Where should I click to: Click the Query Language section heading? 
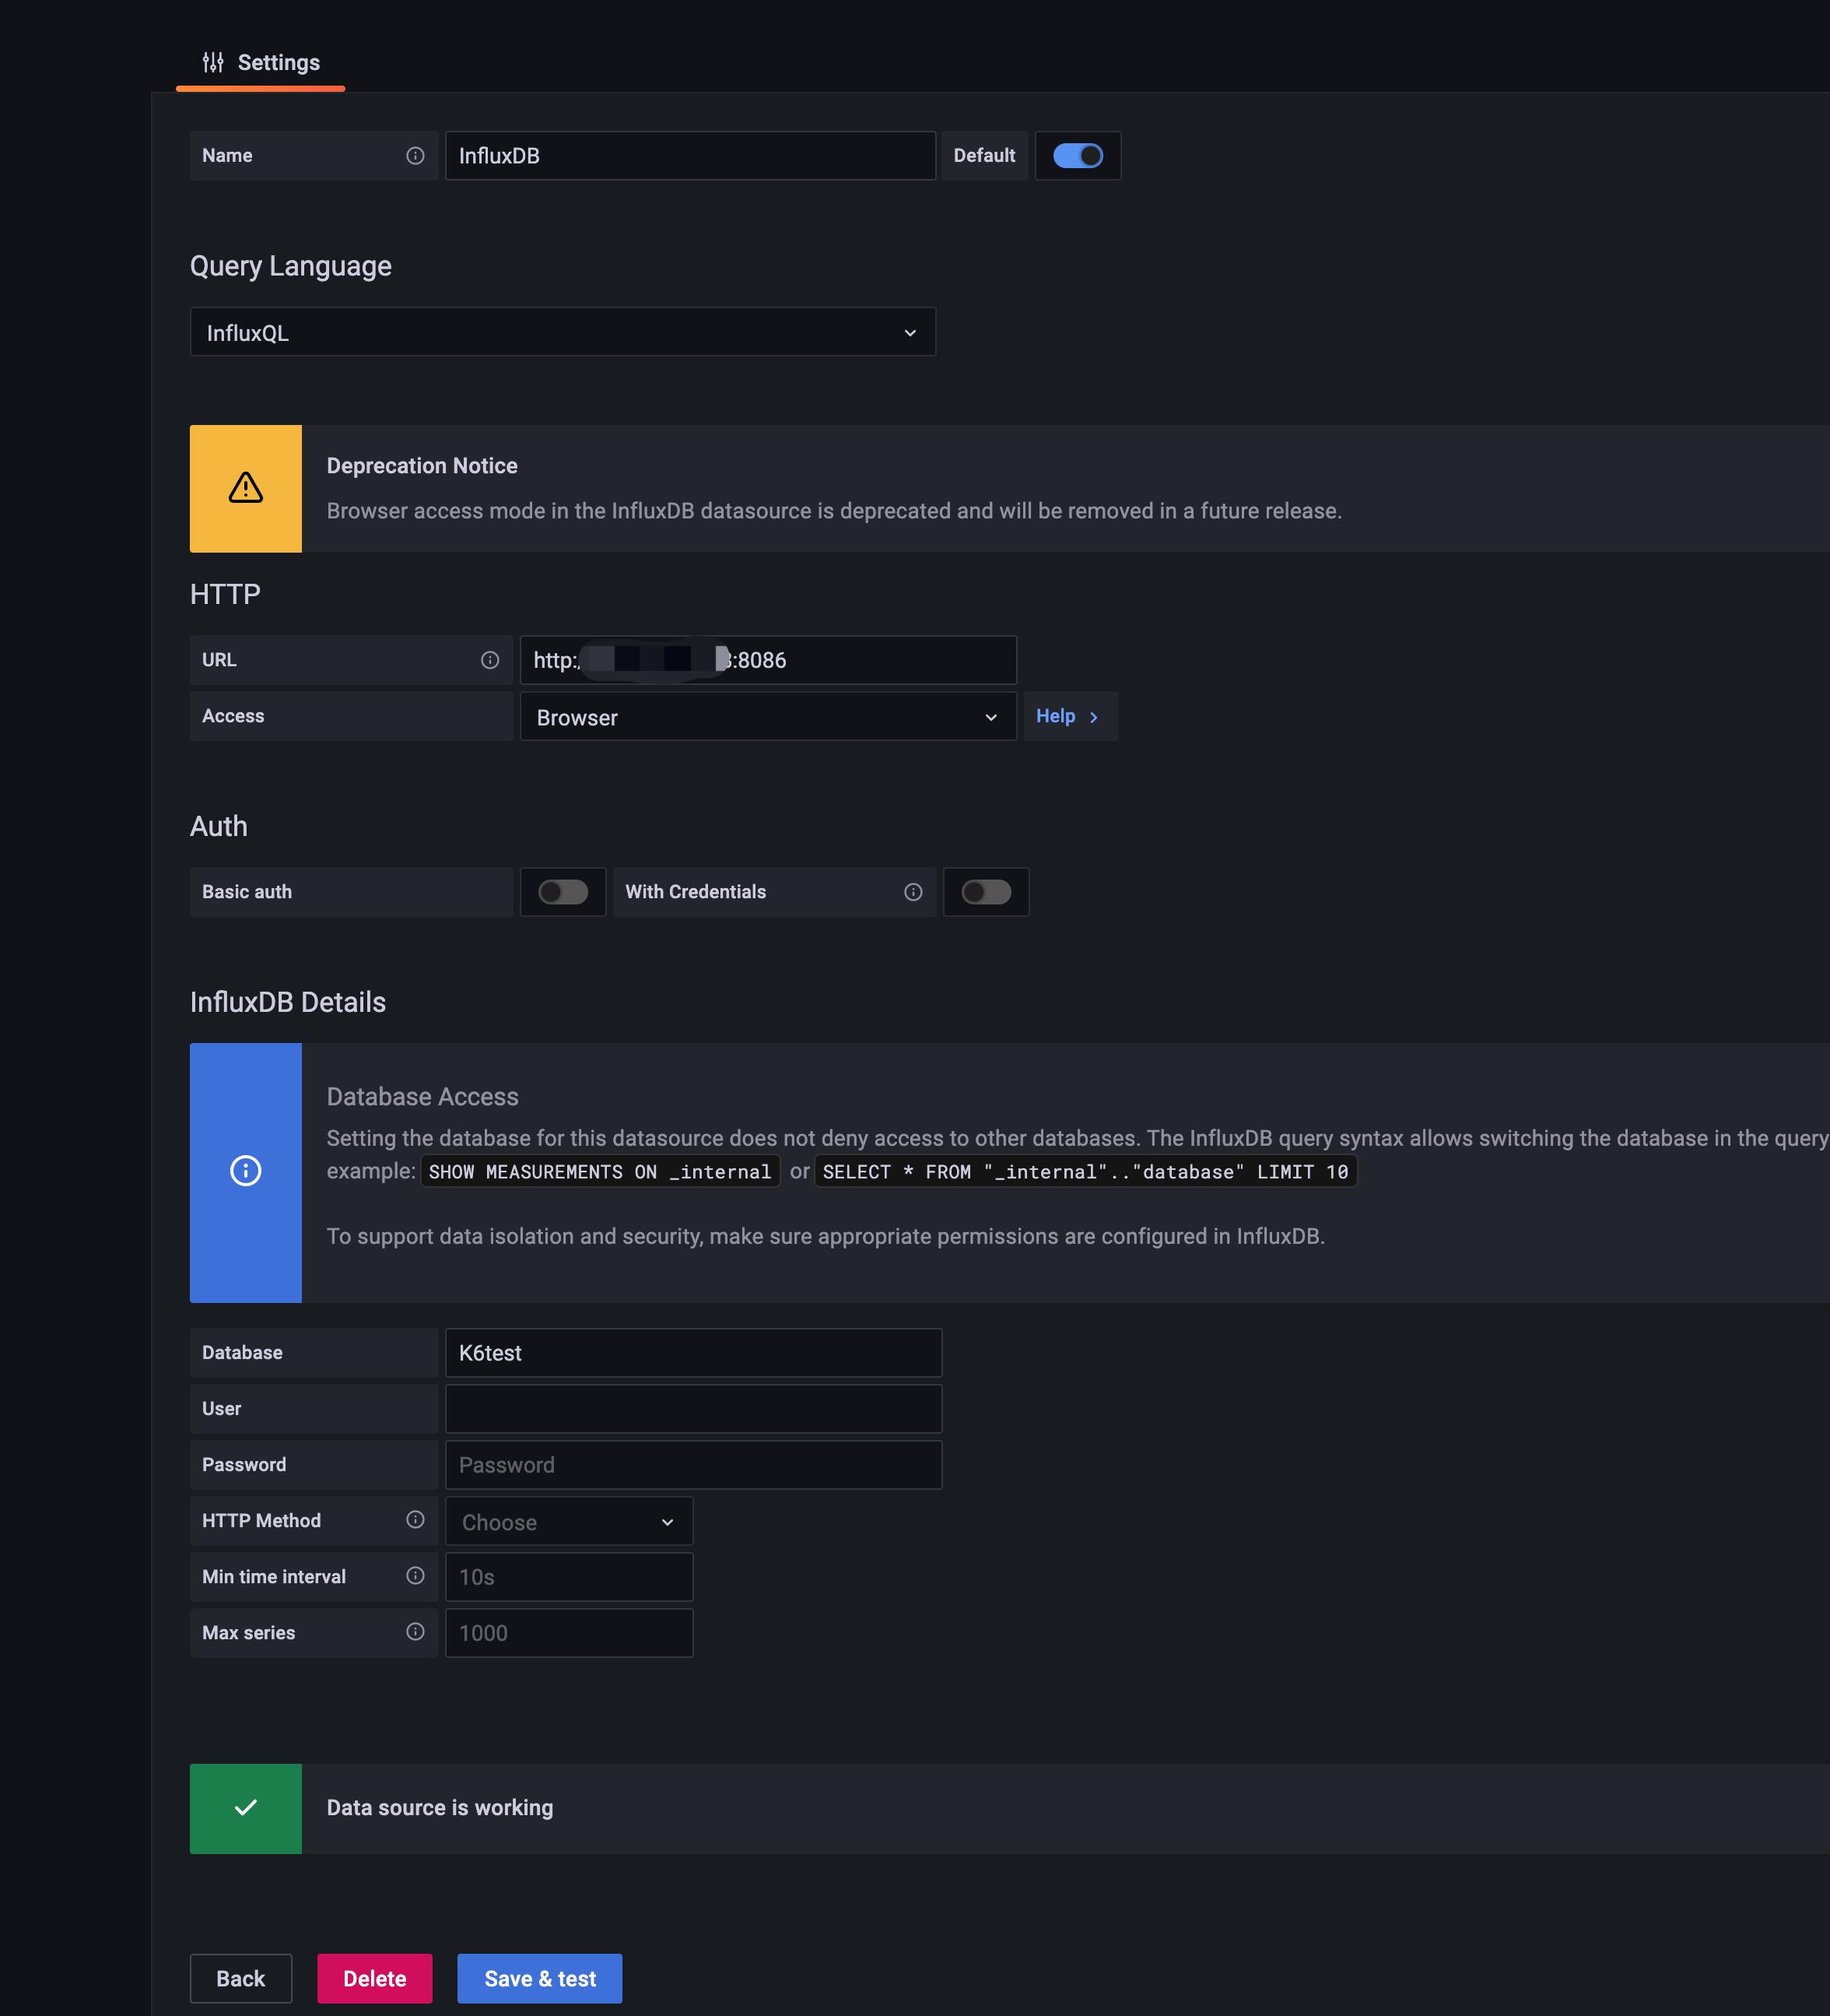(291, 266)
